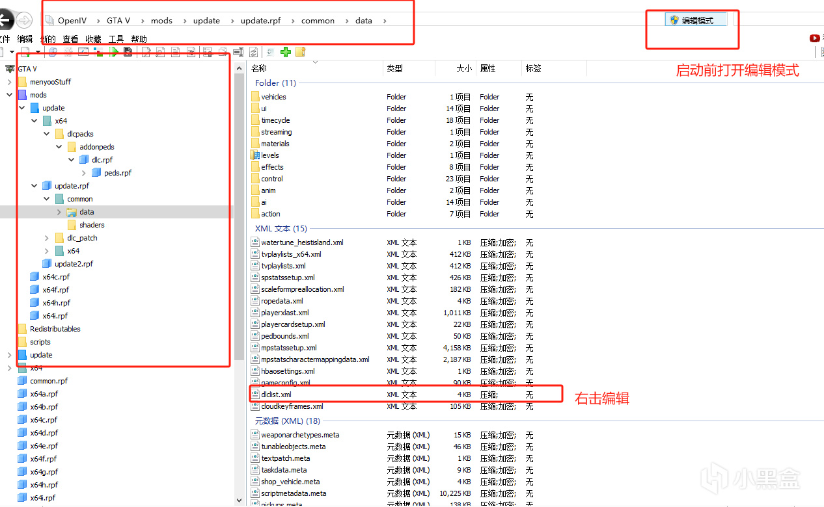
Task: Click the green arrow icon in toolbar
Action: (114, 51)
